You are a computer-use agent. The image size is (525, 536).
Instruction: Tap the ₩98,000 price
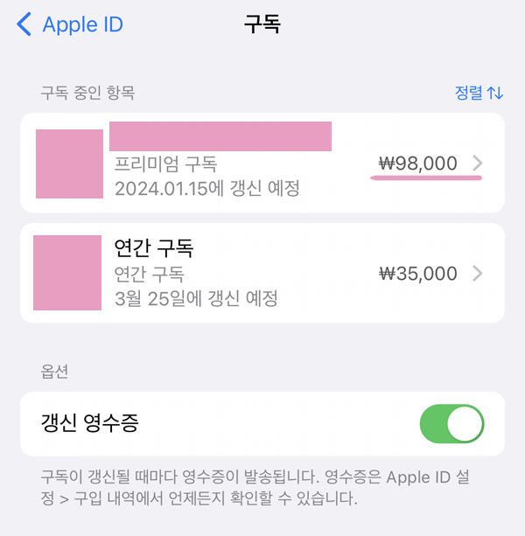pos(417,164)
